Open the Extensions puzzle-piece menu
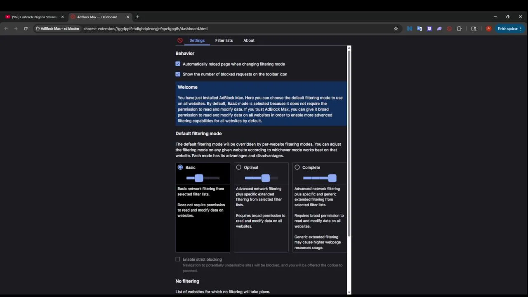The image size is (528, 297). point(459,28)
